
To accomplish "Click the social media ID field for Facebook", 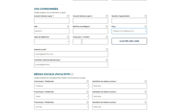I will [x=119, y=86].
